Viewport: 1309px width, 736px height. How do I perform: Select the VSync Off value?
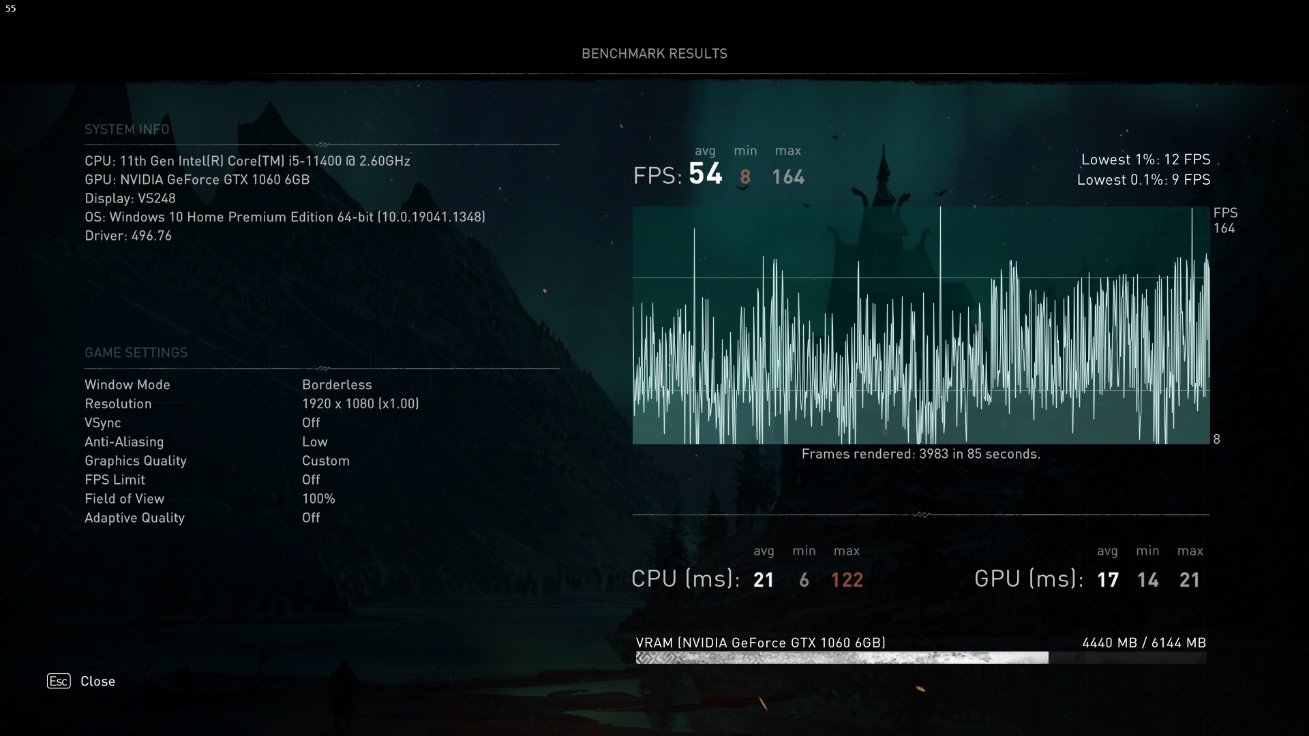point(311,423)
